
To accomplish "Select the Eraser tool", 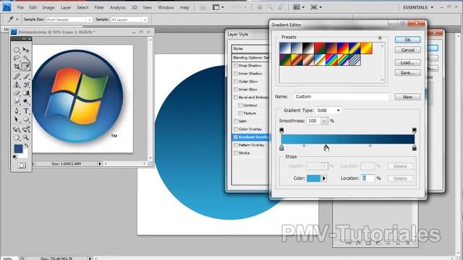I will tap(17, 93).
